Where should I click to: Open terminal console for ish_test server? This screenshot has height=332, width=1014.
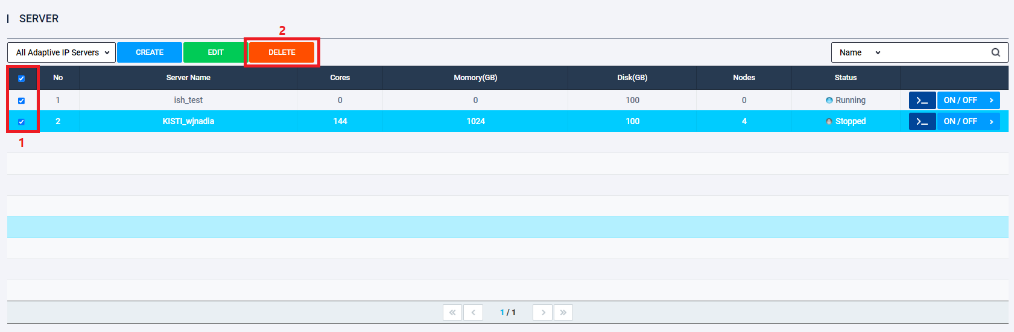coord(922,100)
